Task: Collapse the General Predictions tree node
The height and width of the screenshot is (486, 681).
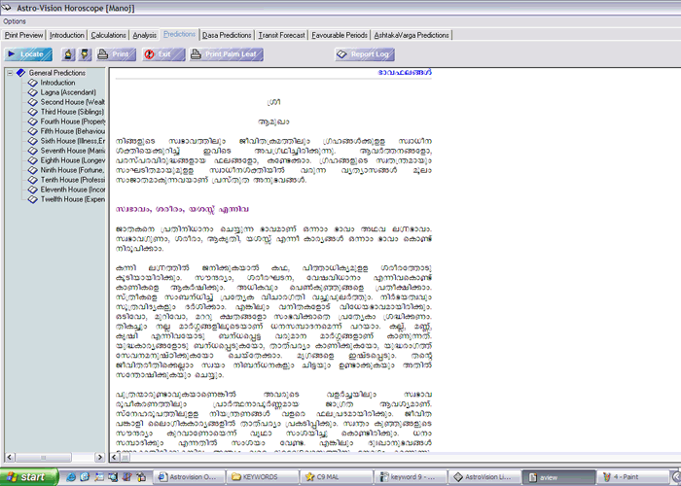Action: coord(10,73)
